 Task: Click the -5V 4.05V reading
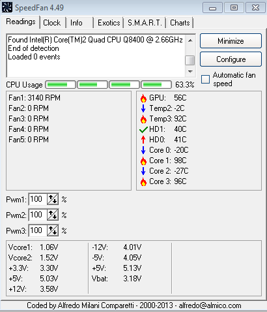click(x=117, y=258)
